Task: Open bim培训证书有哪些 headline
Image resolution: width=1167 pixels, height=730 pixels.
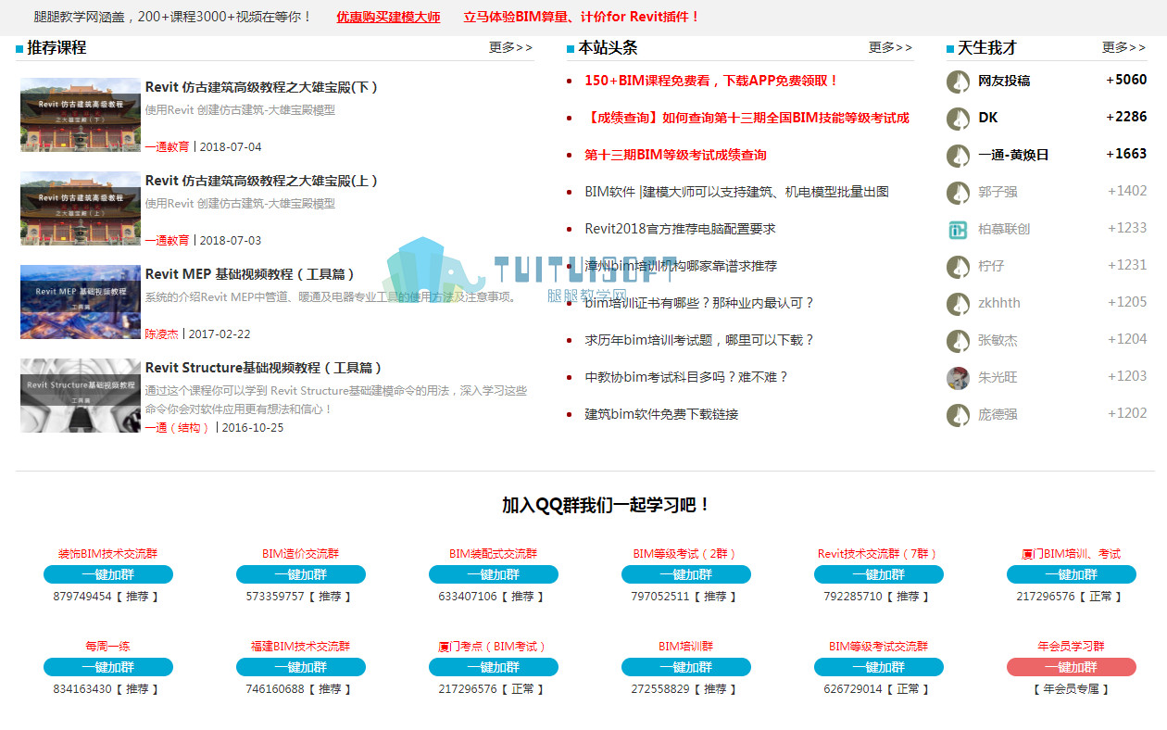Action: (699, 303)
